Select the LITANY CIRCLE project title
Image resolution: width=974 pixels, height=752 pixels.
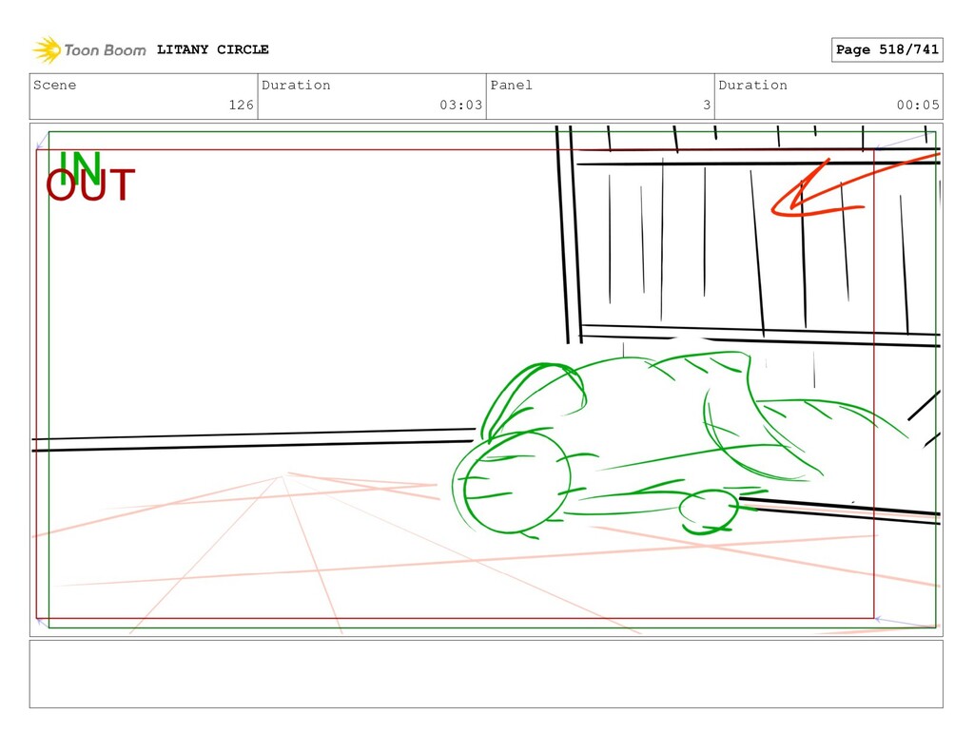coord(212,49)
